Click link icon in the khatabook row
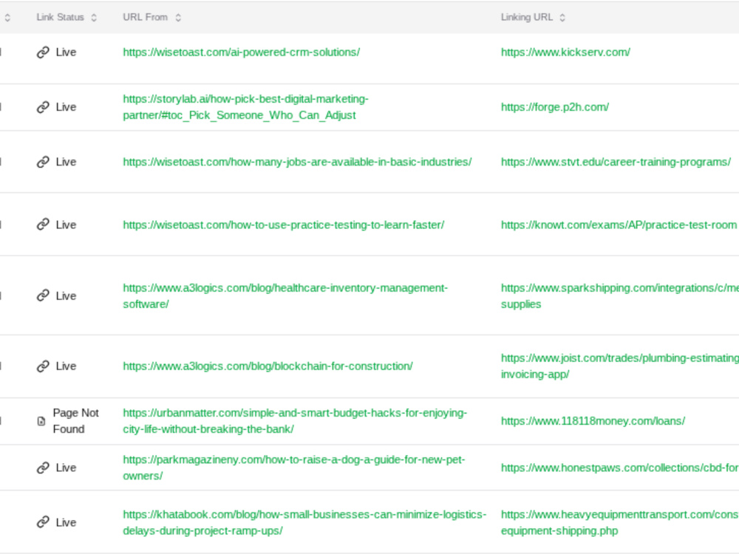 click(43, 522)
